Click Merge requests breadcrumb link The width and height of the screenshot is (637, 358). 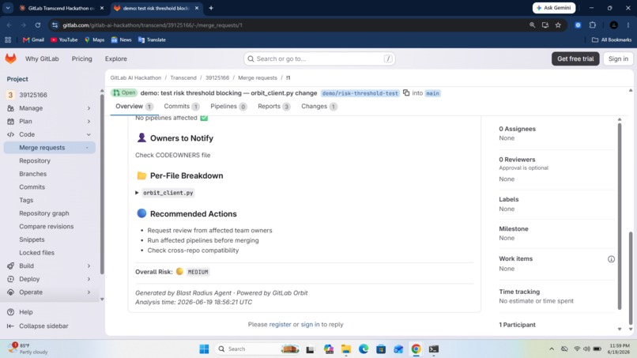(258, 77)
